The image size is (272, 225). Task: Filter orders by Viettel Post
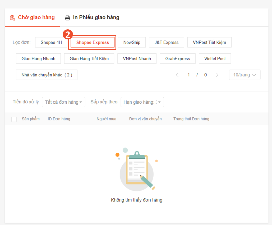(x=215, y=59)
